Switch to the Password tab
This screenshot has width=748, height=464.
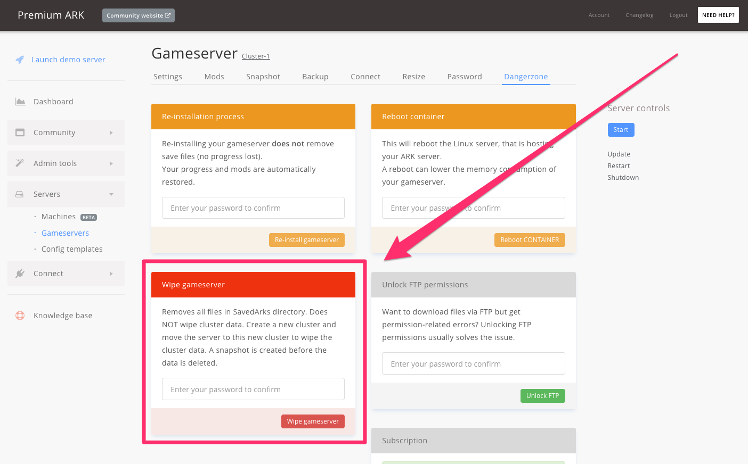(465, 77)
